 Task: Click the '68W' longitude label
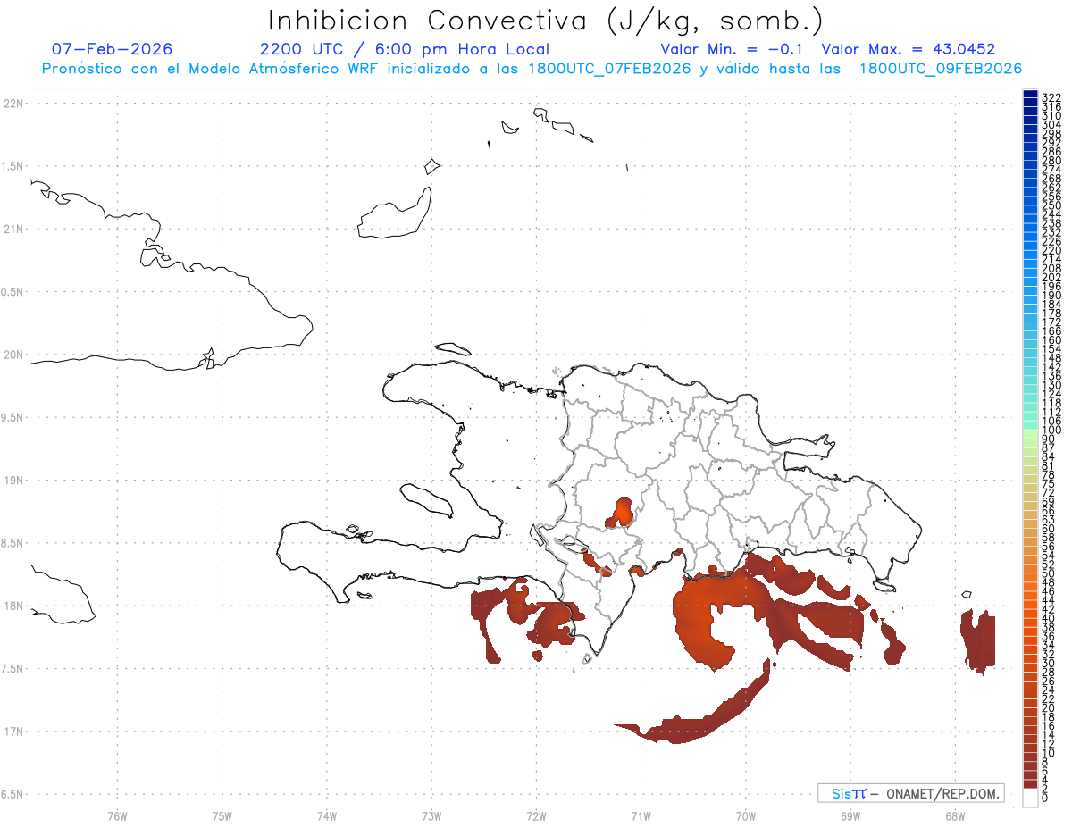pos(955,815)
